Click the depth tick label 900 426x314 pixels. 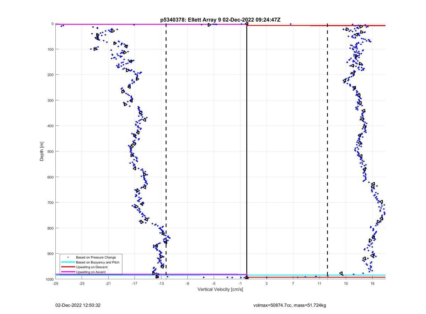coord(50,254)
